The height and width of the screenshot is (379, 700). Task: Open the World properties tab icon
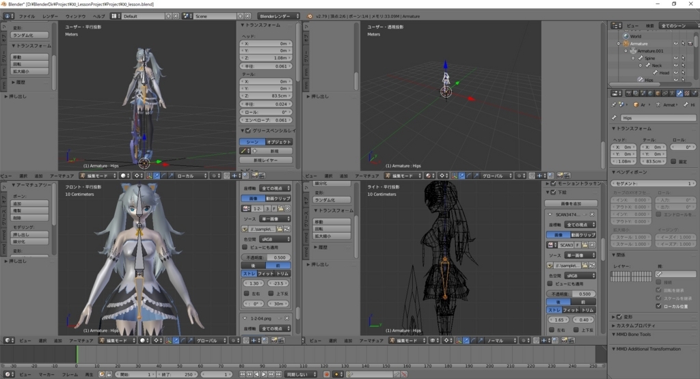(x=651, y=93)
